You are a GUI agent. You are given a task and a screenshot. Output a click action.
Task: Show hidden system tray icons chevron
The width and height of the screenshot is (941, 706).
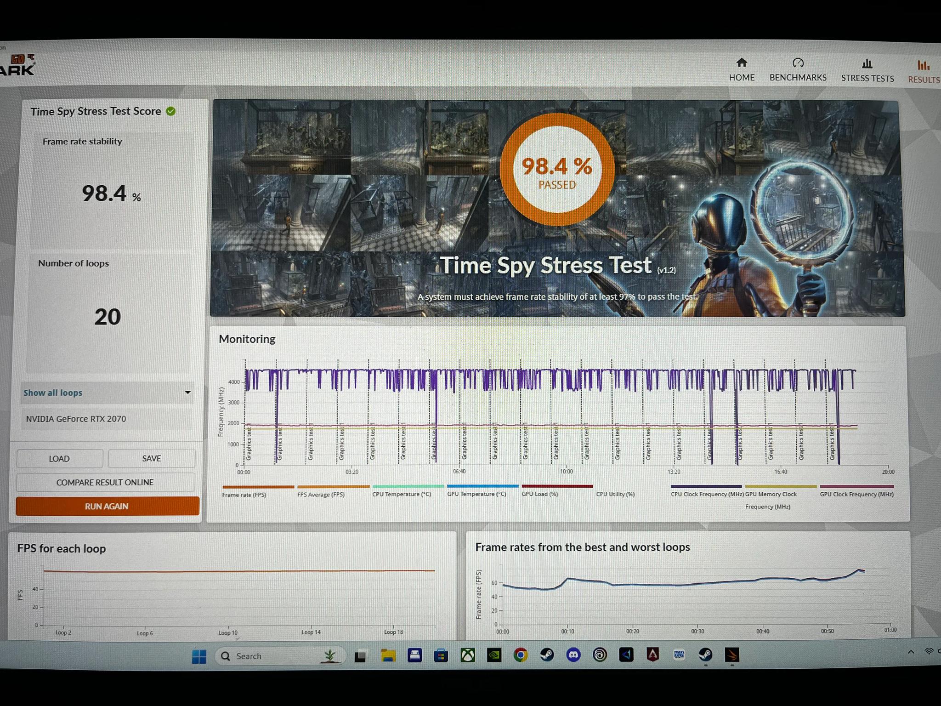point(911,652)
